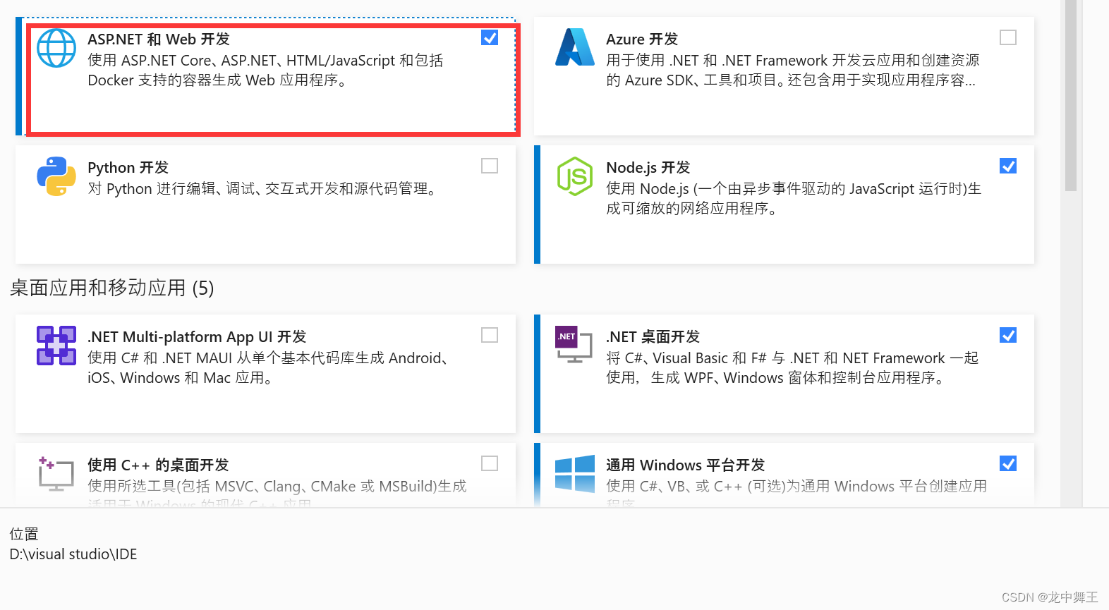Enable the Python development checkbox
The width and height of the screenshot is (1109, 610).
[x=490, y=166]
